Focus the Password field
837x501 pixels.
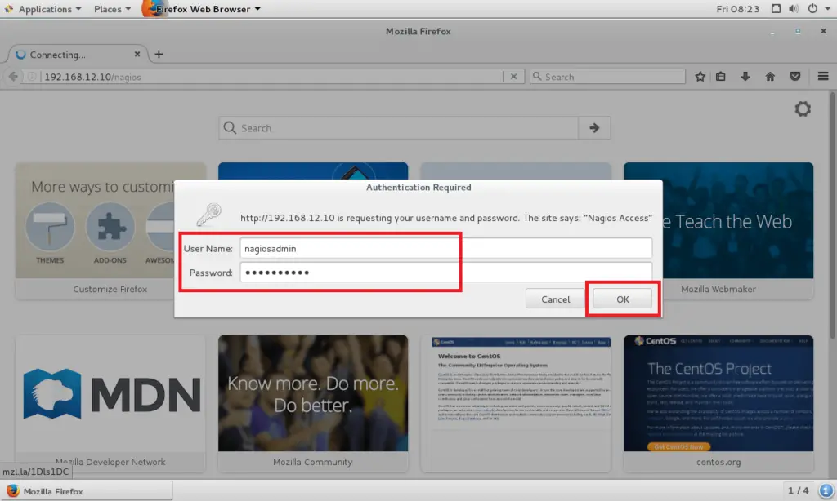pos(445,273)
